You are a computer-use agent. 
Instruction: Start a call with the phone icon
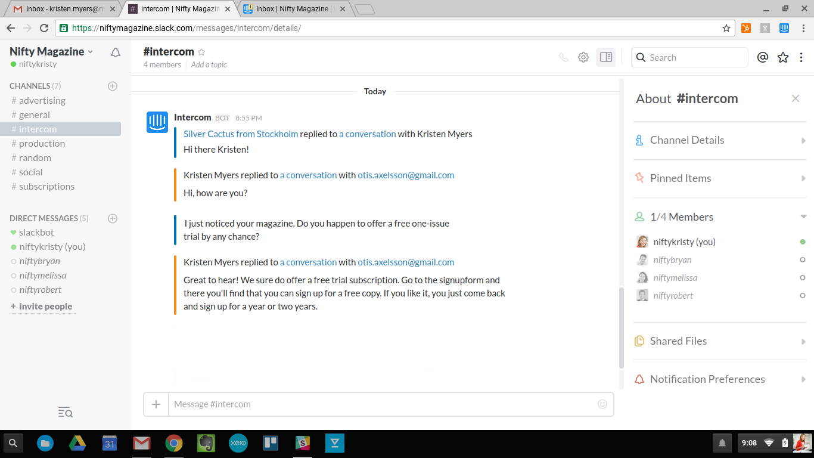point(563,57)
